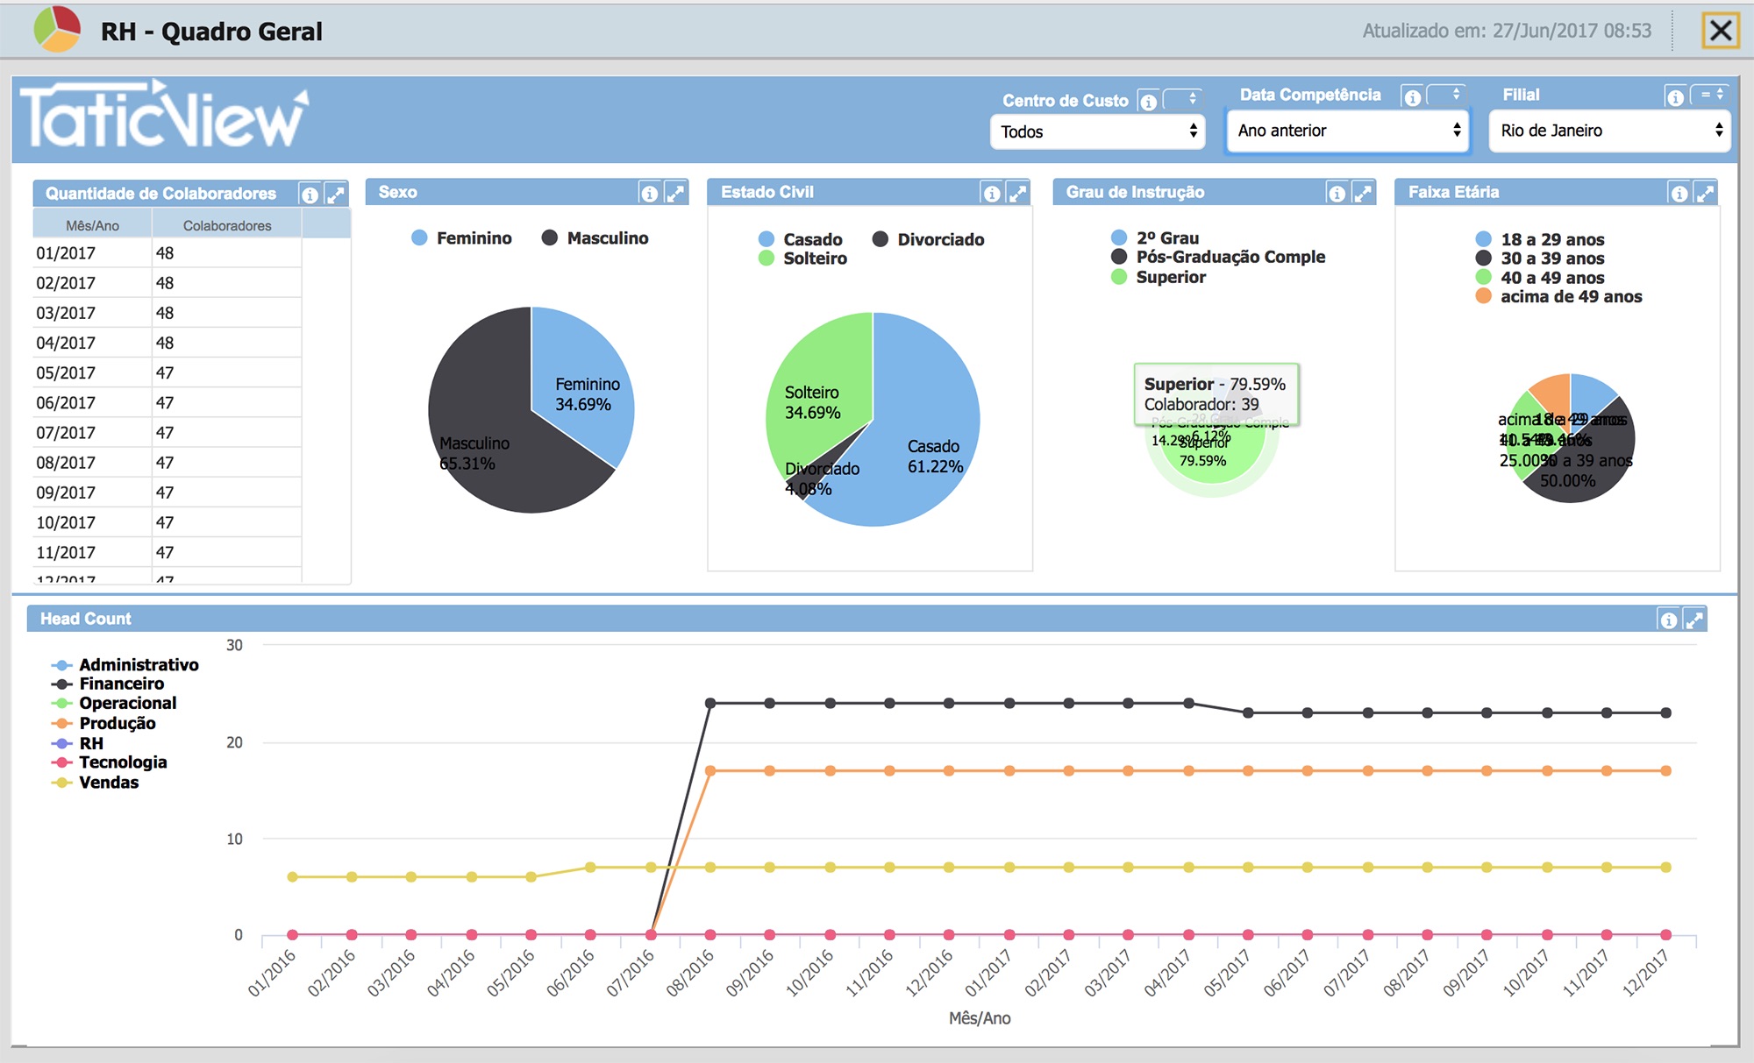Open the Filial dropdown showing Rio de Janeiro
Viewport: 1754px width, 1063px height.
1609,131
